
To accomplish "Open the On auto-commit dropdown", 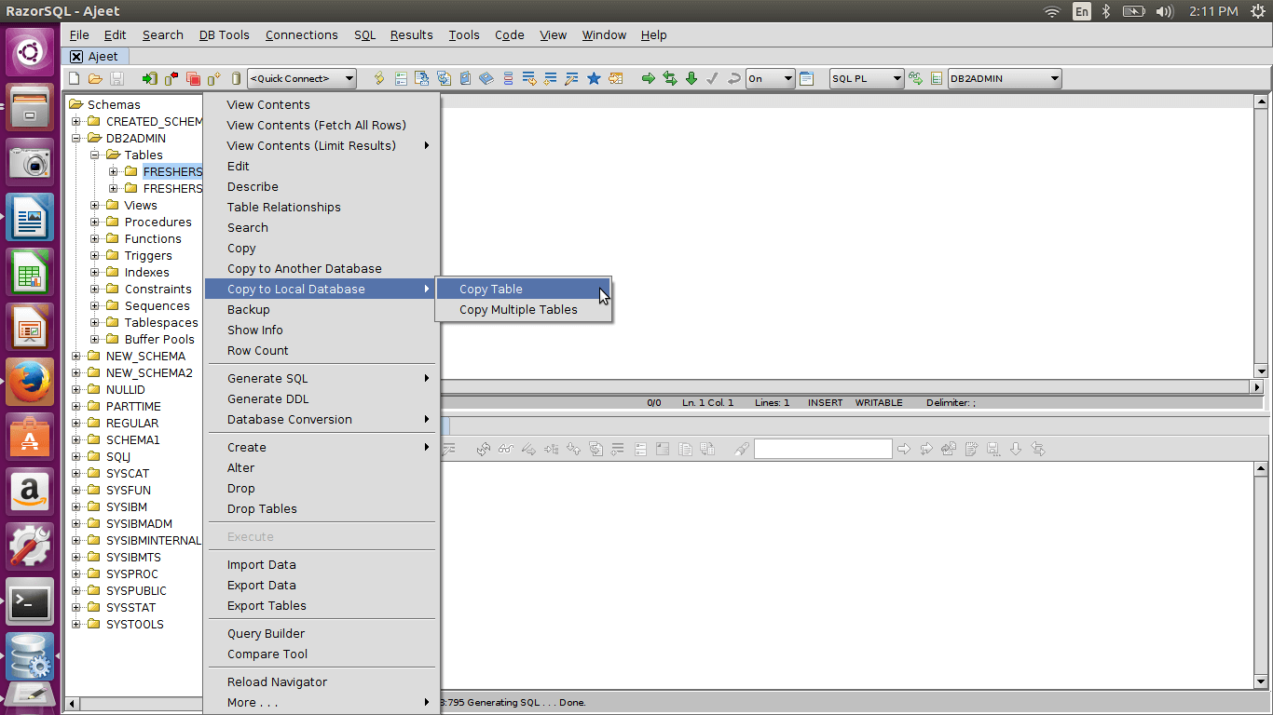I will click(770, 79).
